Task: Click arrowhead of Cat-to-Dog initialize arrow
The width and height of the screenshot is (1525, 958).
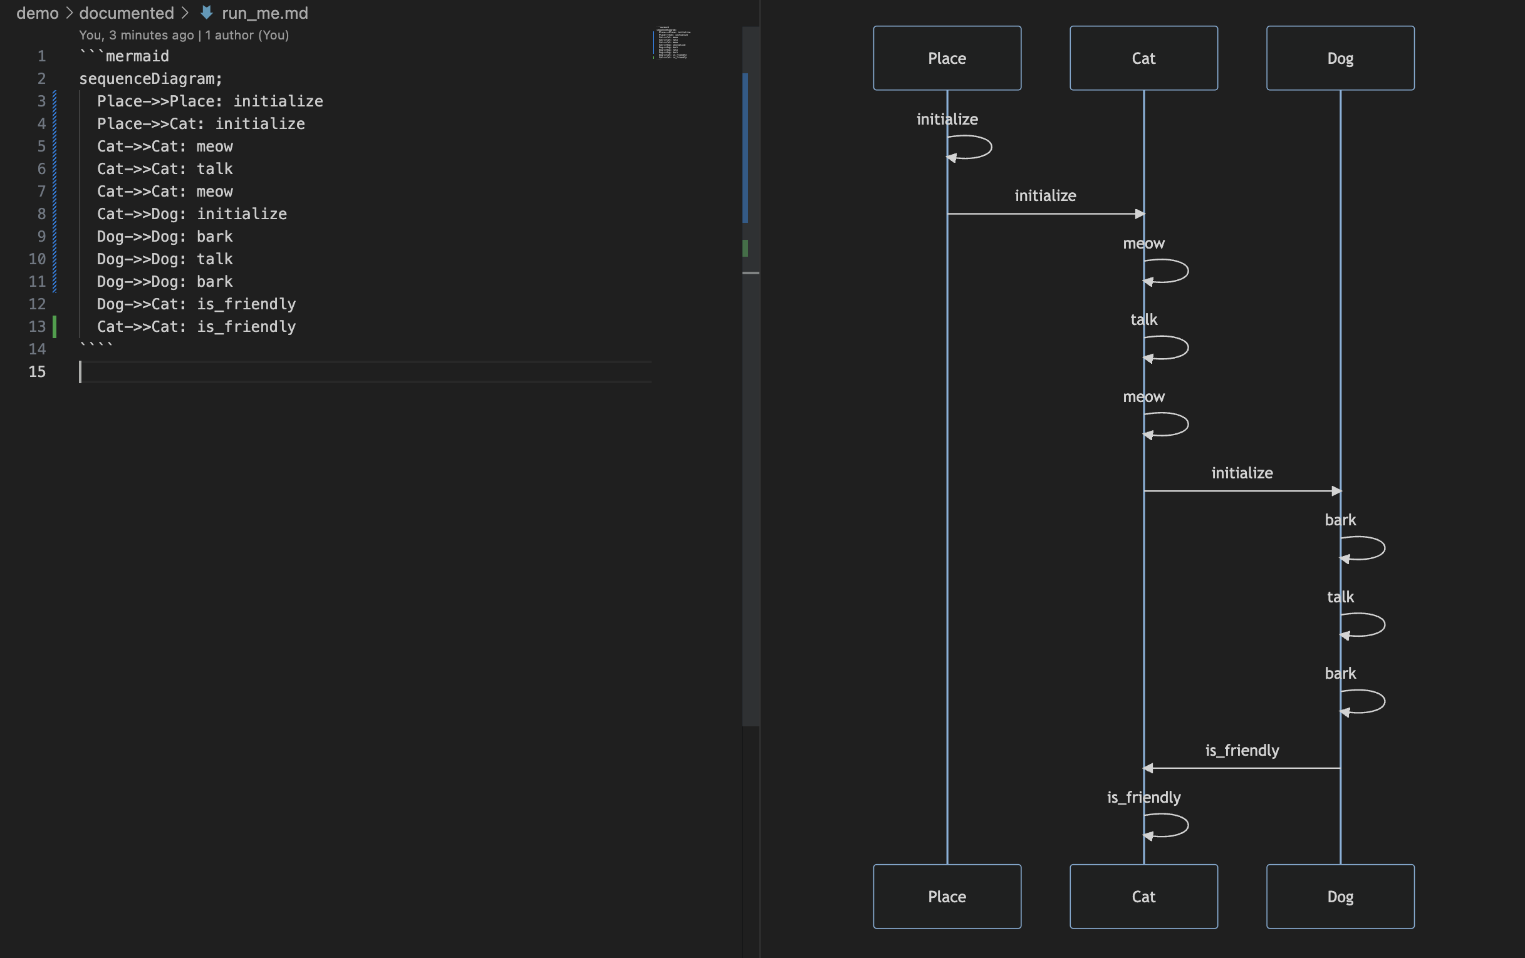Action: (x=1336, y=491)
